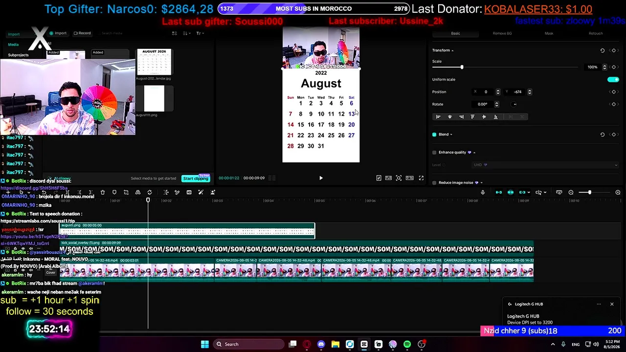Viewport: 626px width, 352px height.
Task: Add a keyframe for Rotate
Action: pos(614,104)
